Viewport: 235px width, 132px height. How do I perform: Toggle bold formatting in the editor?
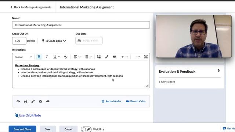(39, 57)
